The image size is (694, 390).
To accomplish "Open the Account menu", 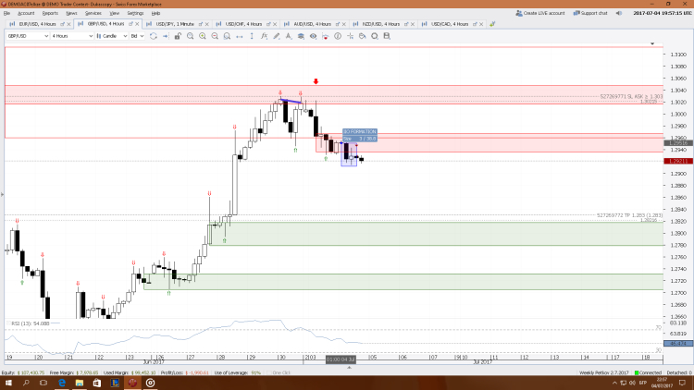I will (x=26, y=13).
